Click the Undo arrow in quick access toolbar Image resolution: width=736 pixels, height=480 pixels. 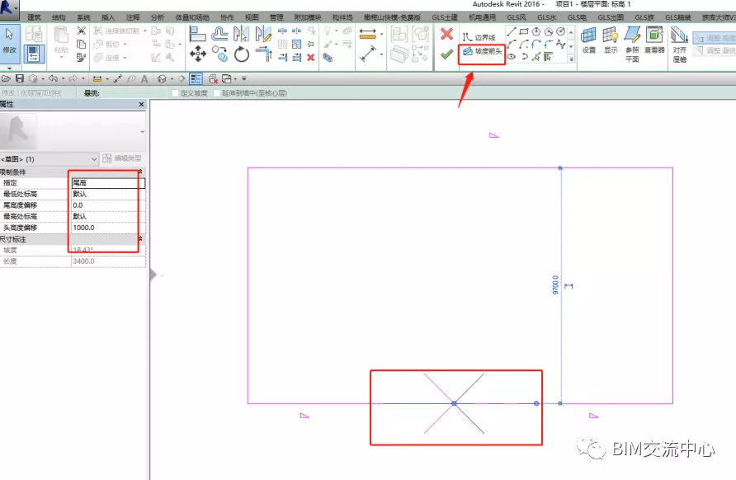[x=54, y=79]
